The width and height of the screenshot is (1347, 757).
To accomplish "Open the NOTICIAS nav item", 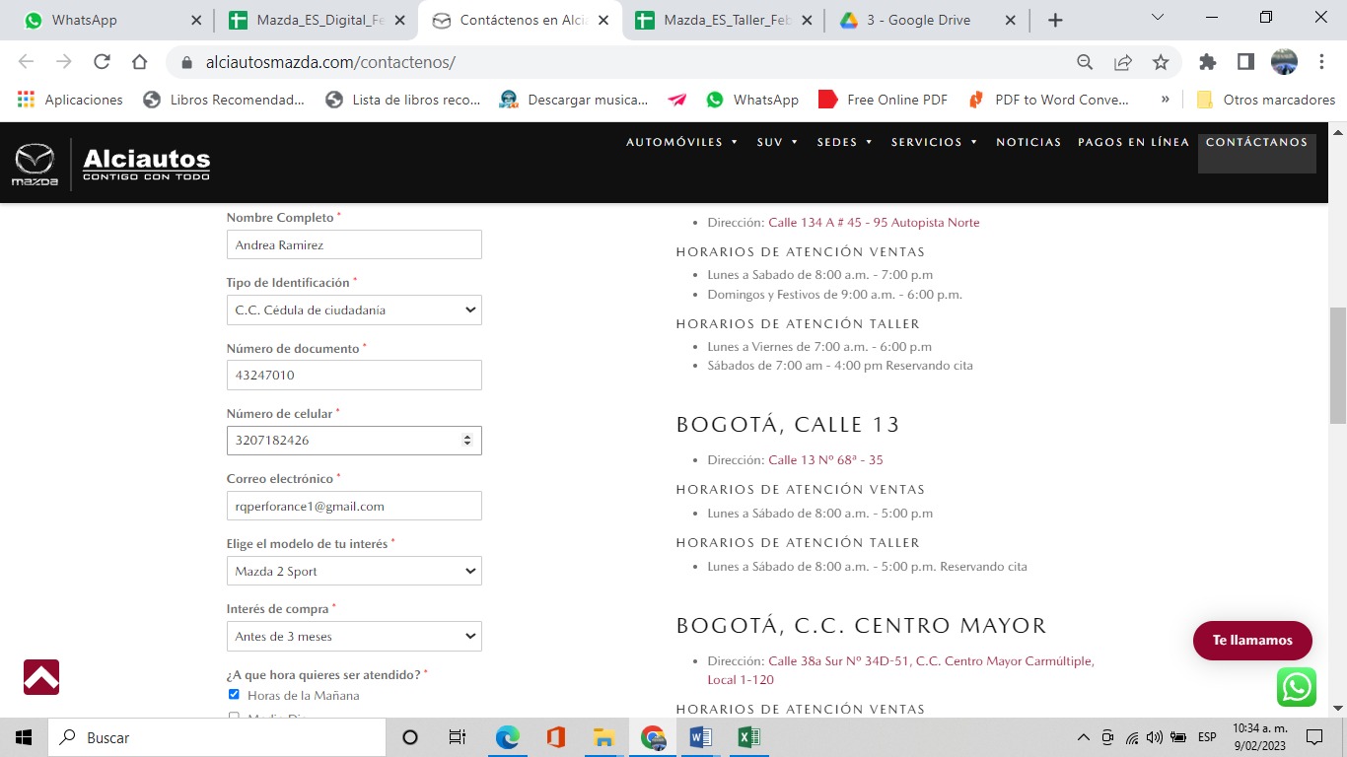I will [x=1028, y=142].
